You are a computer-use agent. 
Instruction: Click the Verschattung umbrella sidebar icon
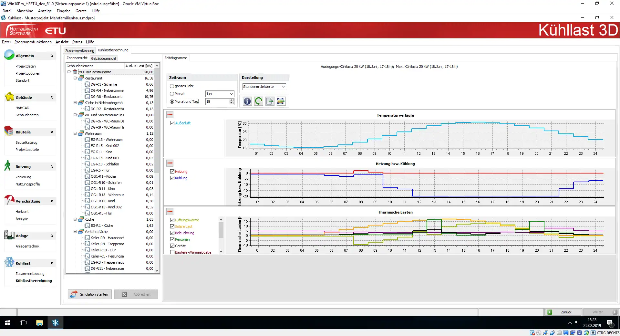pos(9,200)
